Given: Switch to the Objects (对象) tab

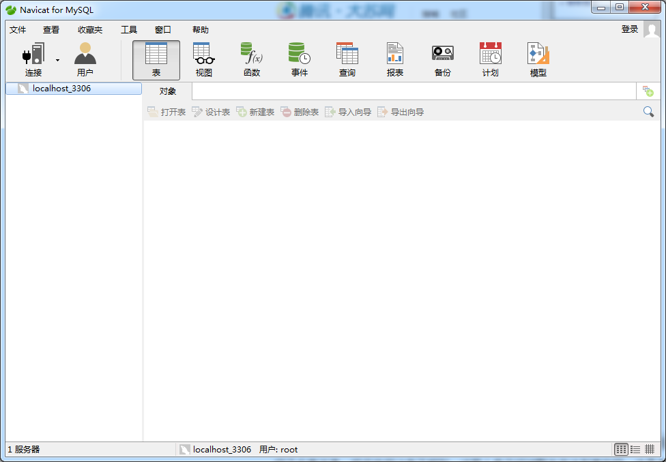Looking at the screenshot, I should pos(168,91).
